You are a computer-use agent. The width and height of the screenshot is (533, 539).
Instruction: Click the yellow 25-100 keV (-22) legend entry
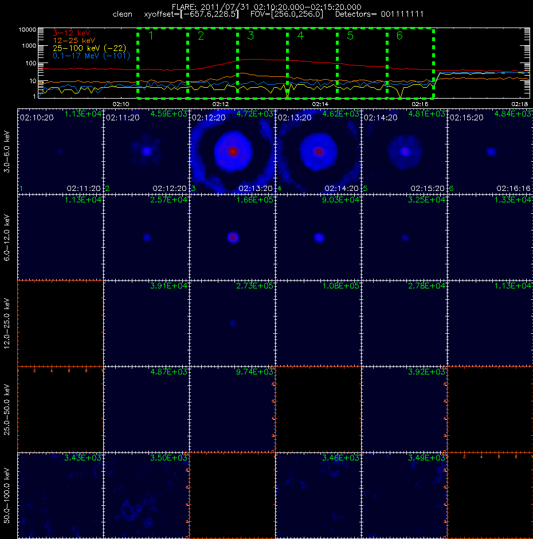[x=89, y=48]
